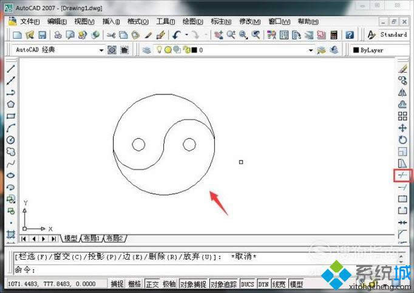Toggle 对象捕捉 object snap button
414x293 pixels.
[194, 284]
